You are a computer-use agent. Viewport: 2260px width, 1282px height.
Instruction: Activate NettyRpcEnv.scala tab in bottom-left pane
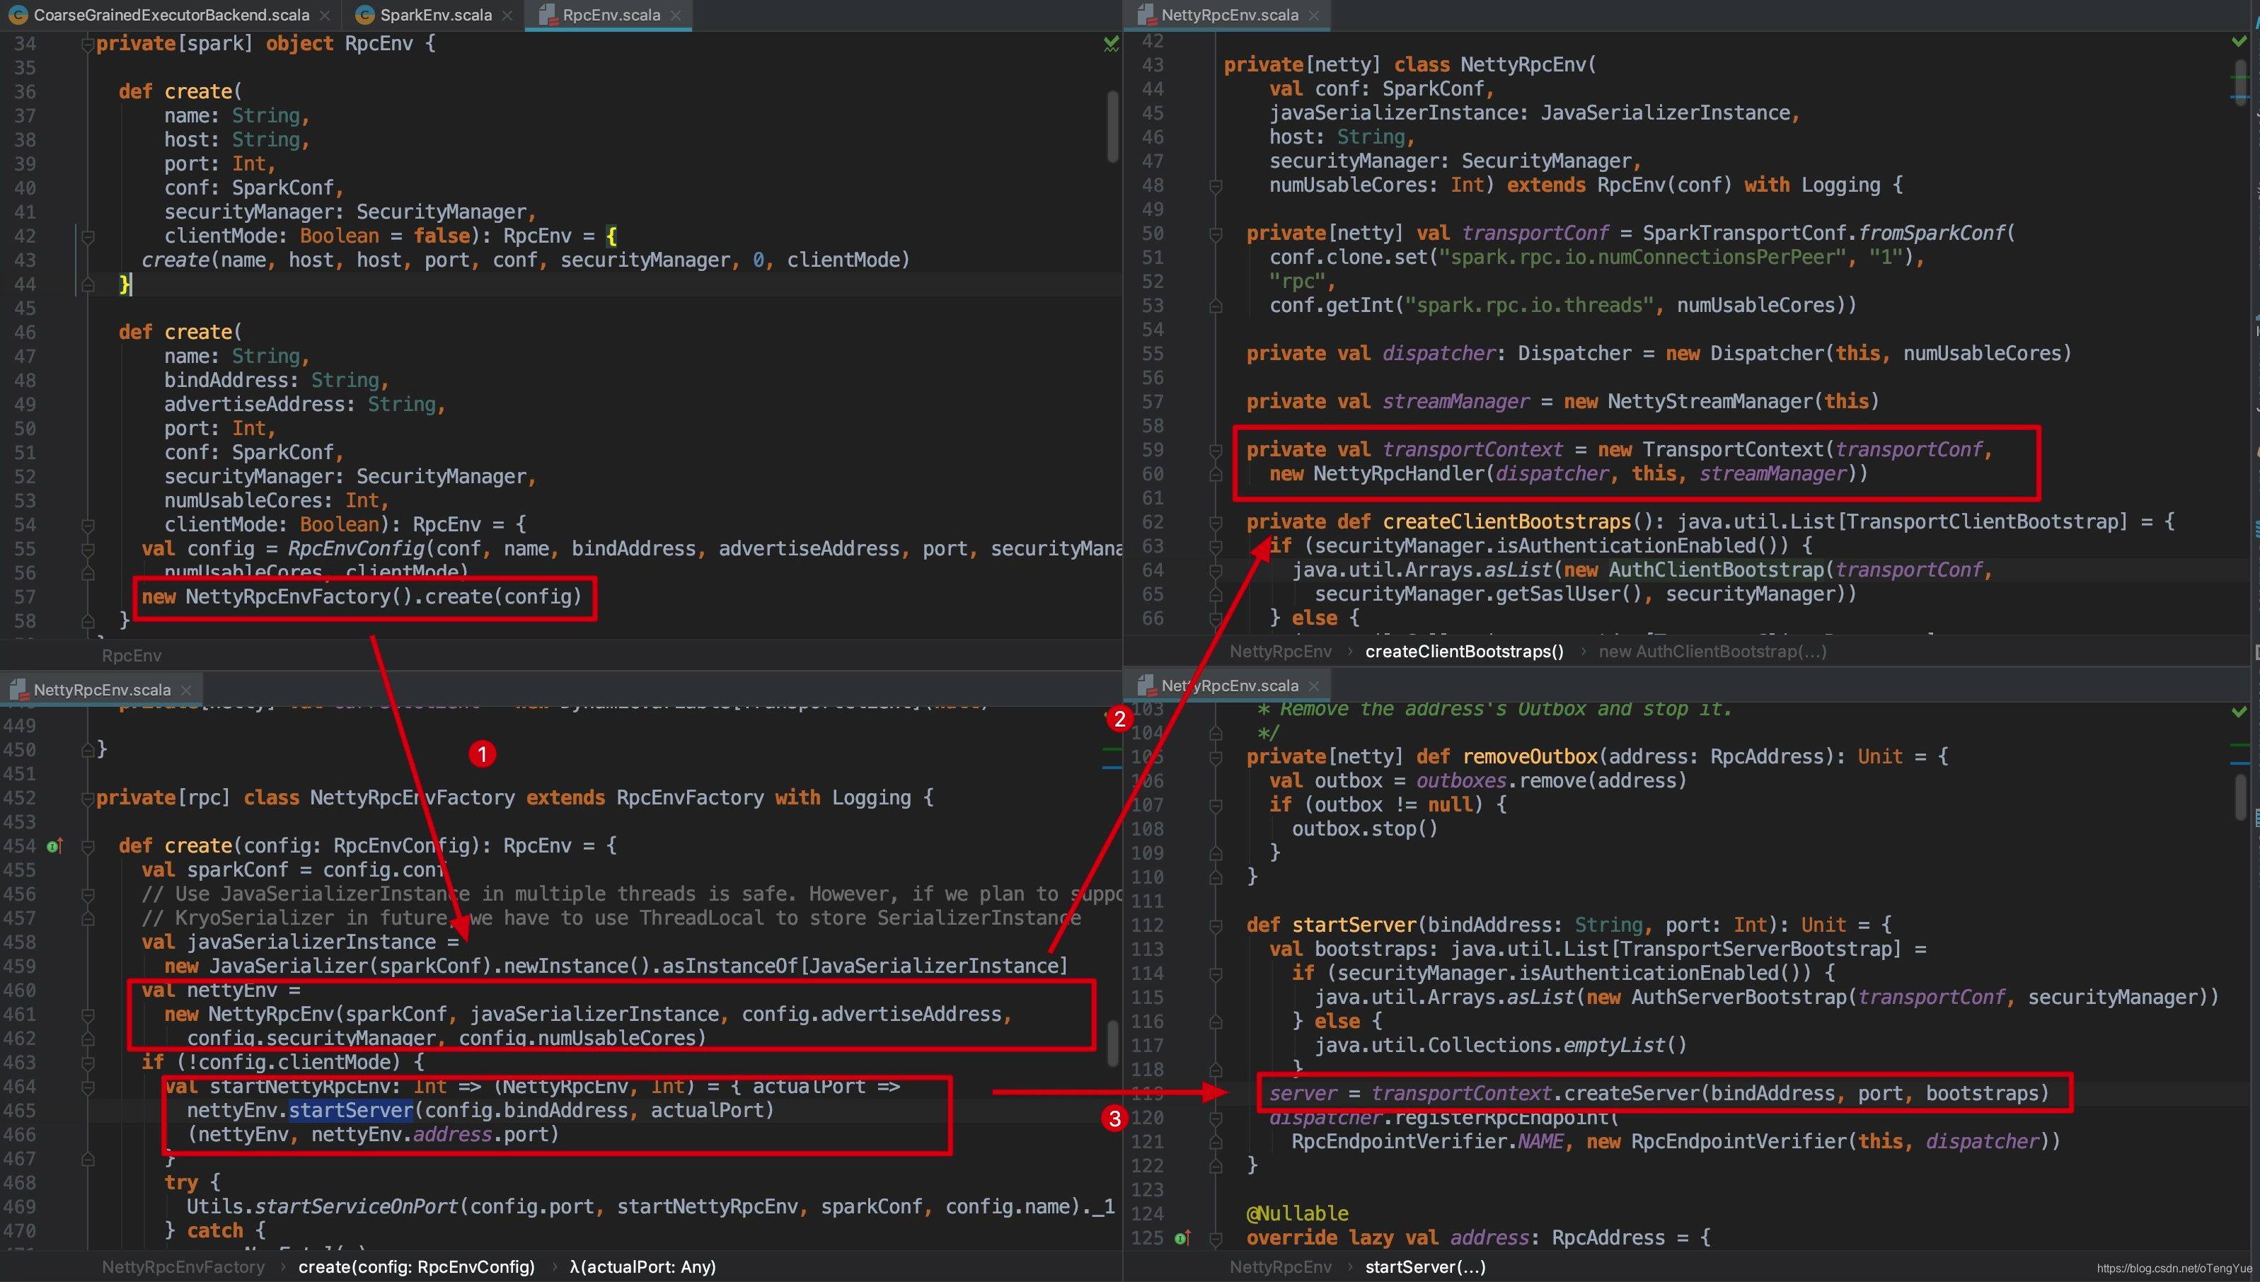click(102, 689)
